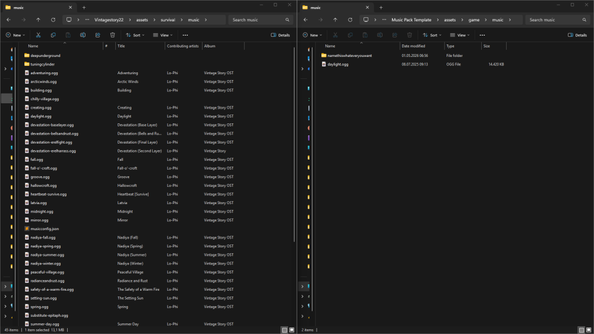
Task: Select assets breadcrumb in right address bar
Action: 450,20
